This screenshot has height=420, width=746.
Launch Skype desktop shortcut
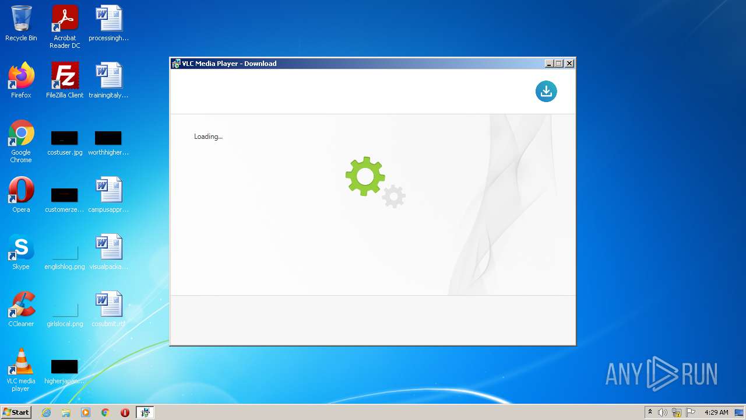(x=21, y=252)
